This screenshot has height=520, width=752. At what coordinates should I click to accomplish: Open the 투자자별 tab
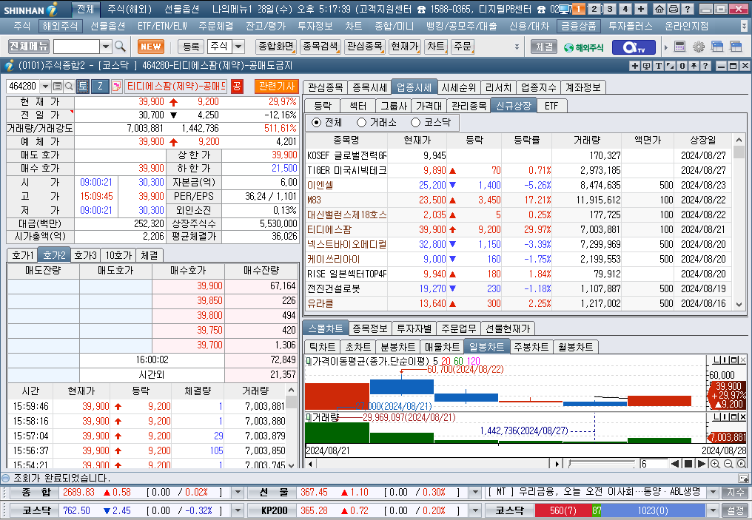[x=414, y=328]
